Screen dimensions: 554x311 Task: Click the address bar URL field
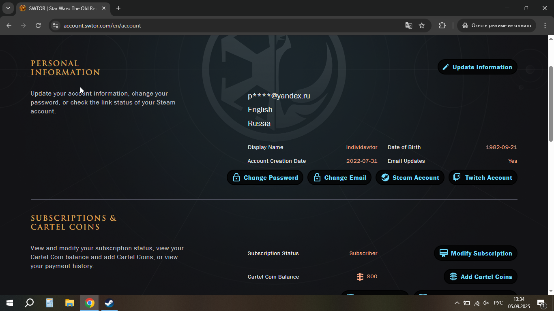pyautogui.click(x=231, y=26)
